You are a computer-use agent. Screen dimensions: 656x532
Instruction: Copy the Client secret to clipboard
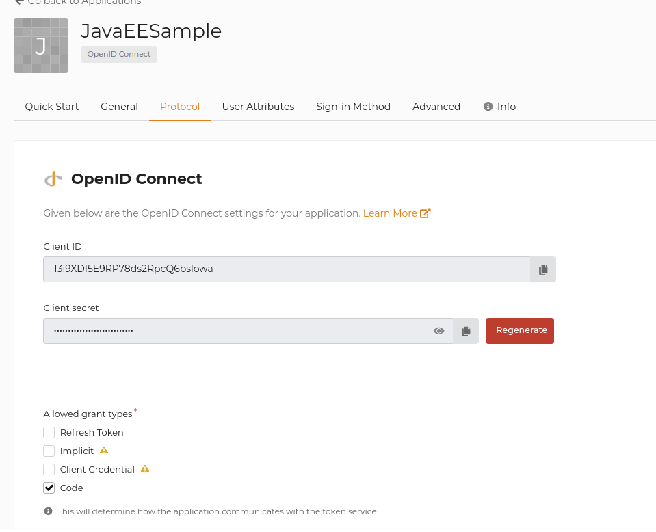[x=466, y=330]
